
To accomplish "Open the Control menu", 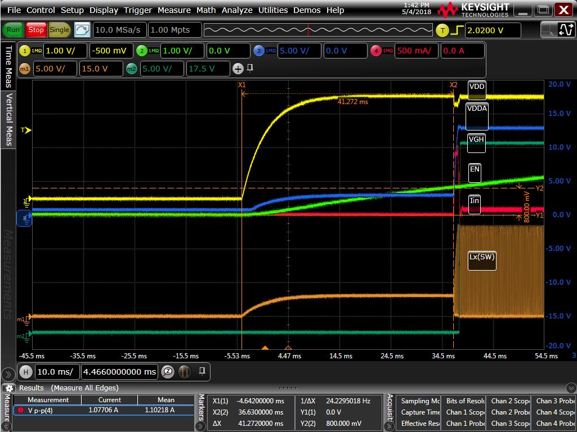I will 41,10.
